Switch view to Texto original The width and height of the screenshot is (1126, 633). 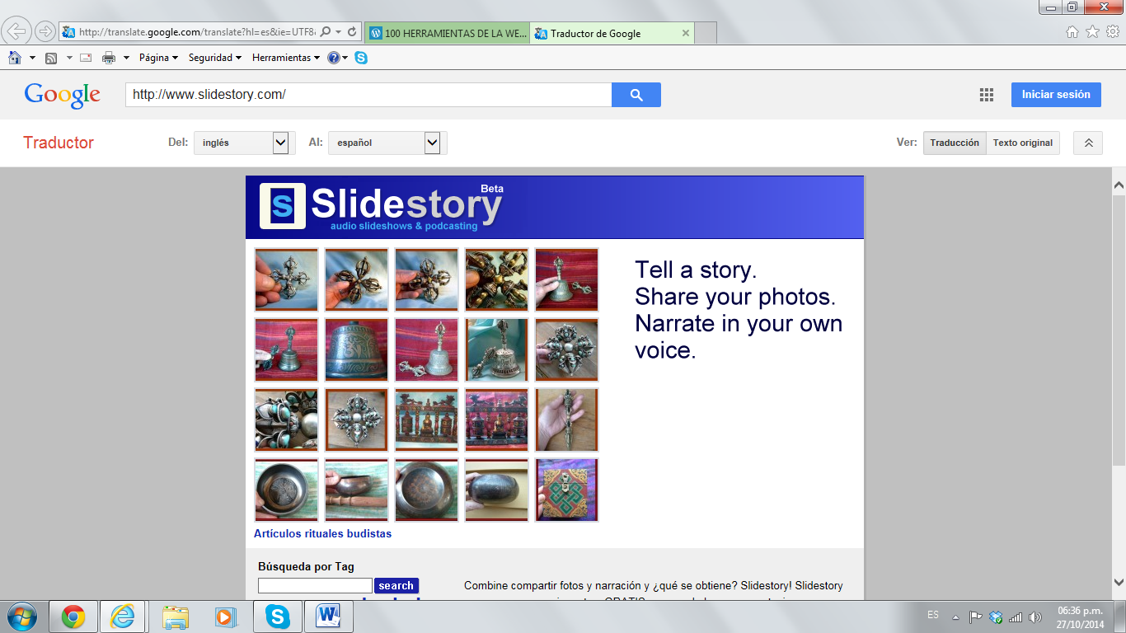[x=1022, y=143]
